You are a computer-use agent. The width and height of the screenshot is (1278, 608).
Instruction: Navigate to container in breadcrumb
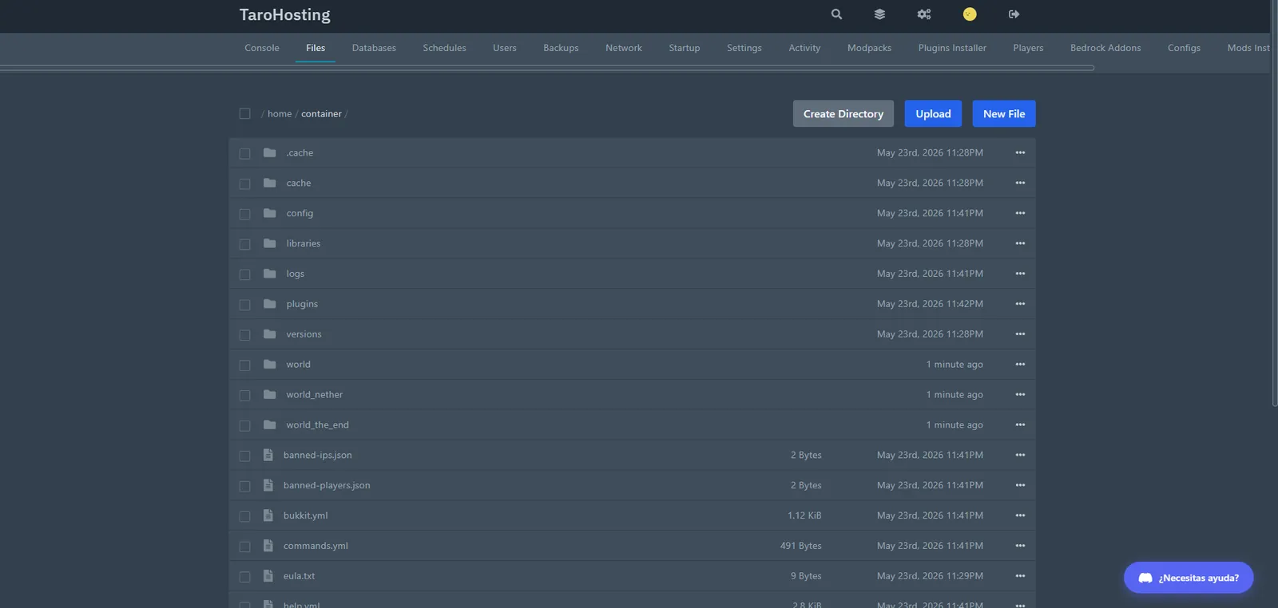[x=321, y=114]
